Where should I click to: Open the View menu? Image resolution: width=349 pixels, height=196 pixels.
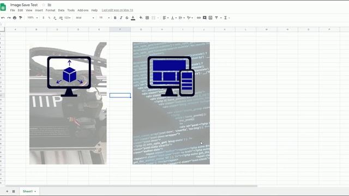[29, 10]
